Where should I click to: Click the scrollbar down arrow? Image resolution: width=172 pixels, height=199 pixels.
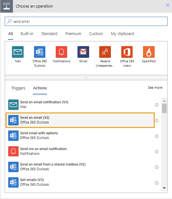click(x=164, y=188)
